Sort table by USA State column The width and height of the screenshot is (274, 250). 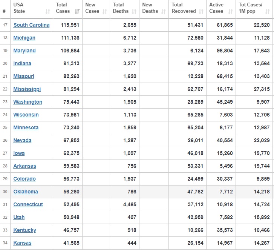47,12
